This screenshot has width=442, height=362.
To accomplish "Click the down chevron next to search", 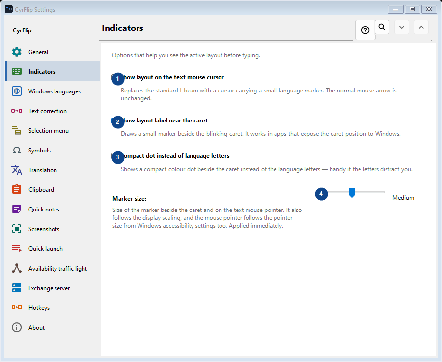I will pos(402,27).
